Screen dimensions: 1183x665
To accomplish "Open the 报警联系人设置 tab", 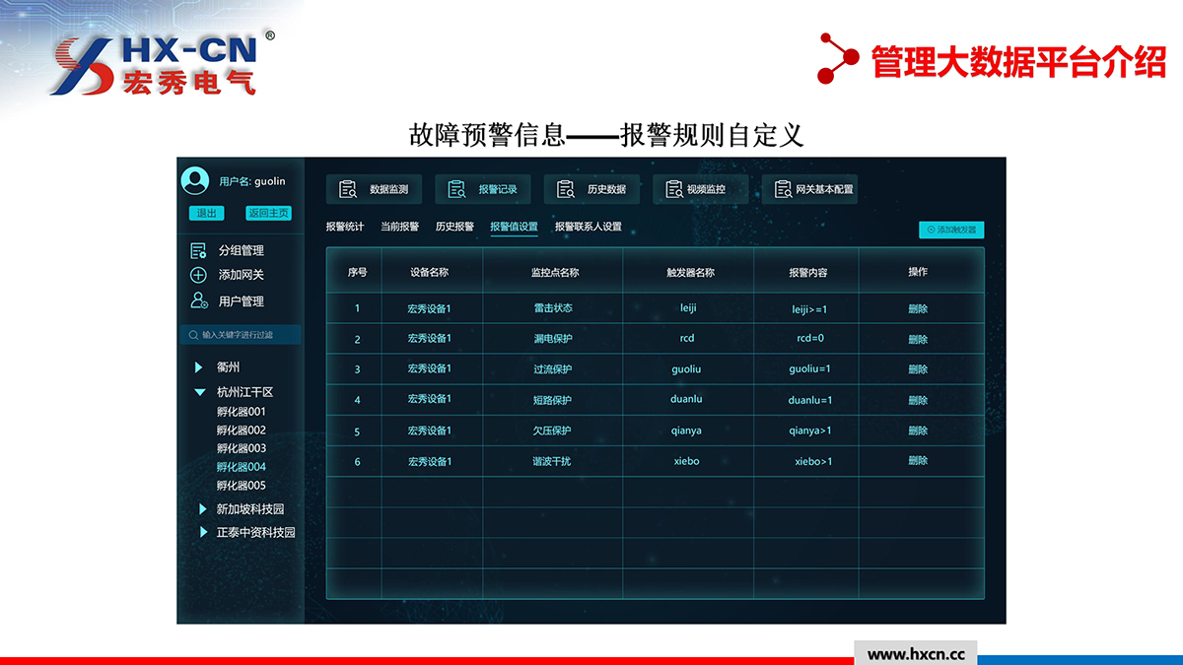I will 588,227.
